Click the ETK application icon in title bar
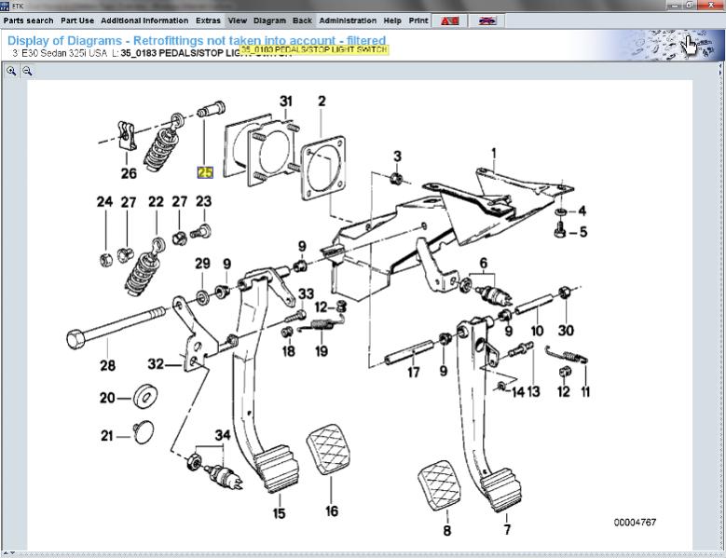726x558 pixels. click(x=7, y=6)
